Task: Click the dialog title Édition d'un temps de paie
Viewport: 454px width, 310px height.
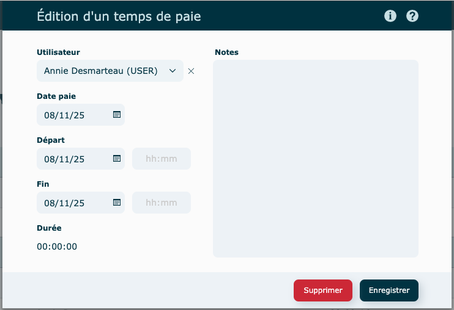Action: [119, 16]
